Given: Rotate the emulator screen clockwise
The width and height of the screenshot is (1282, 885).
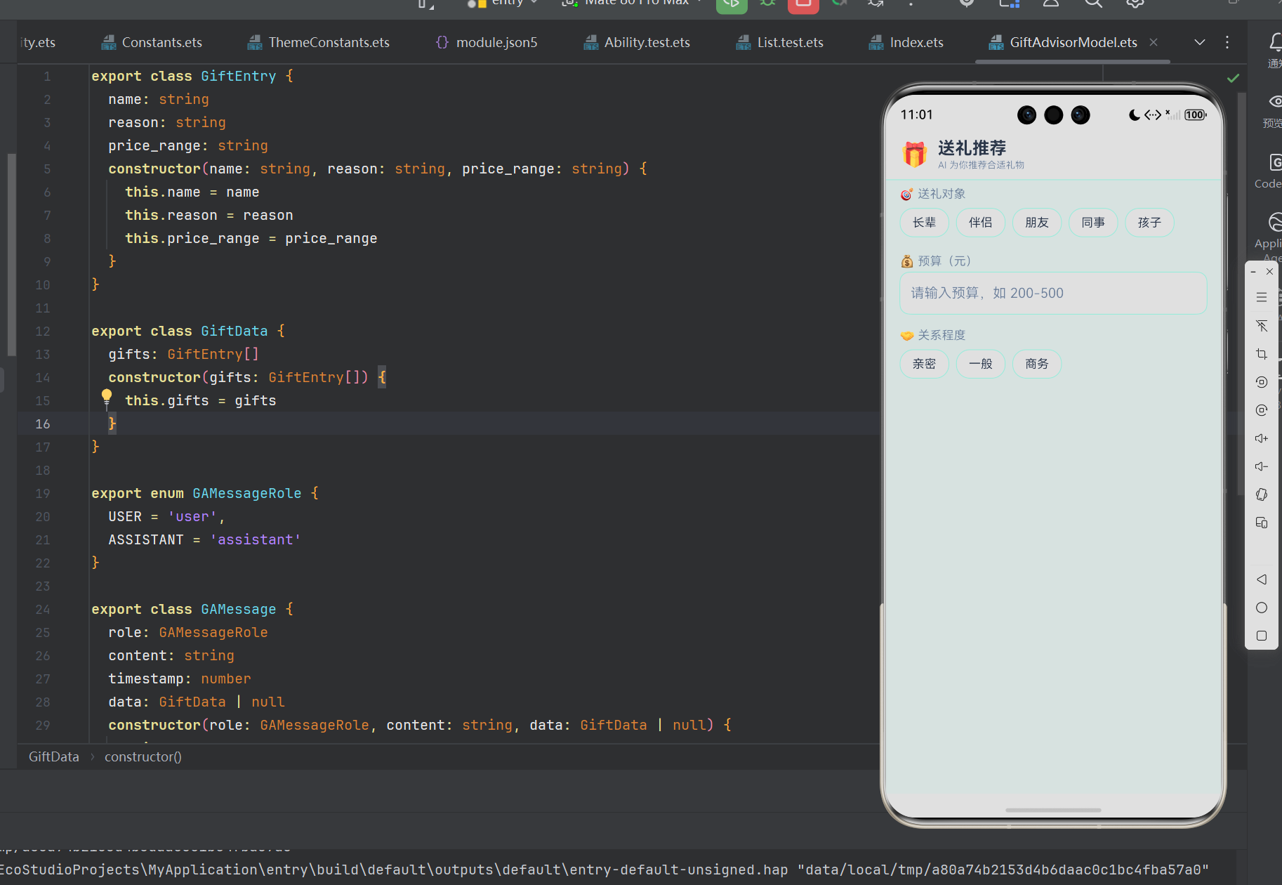Looking at the screenshot, I should (x=1262, y=410).
